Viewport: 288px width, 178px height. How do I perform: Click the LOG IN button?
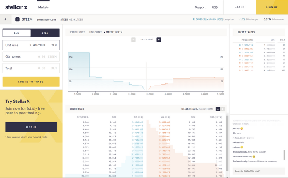[240, 7]
